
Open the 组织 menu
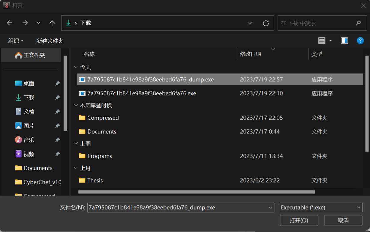pyautogui.click(x=16, y=41)
